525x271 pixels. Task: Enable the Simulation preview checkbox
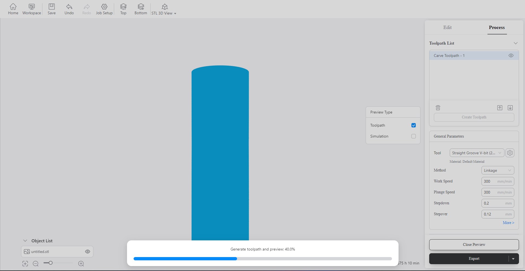click(x=414, y=136)
